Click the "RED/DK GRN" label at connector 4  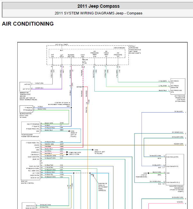pyautogui.click(x=179, y=144)
